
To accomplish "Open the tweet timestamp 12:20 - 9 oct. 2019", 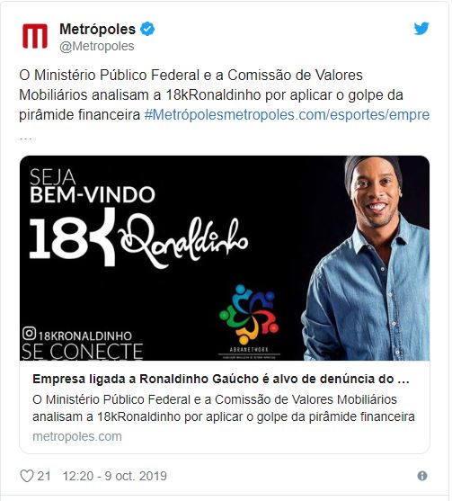I will [x=115, y=476].
